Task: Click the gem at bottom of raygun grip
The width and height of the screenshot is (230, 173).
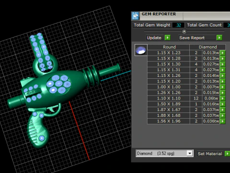Action: click(x=42, y=138)
